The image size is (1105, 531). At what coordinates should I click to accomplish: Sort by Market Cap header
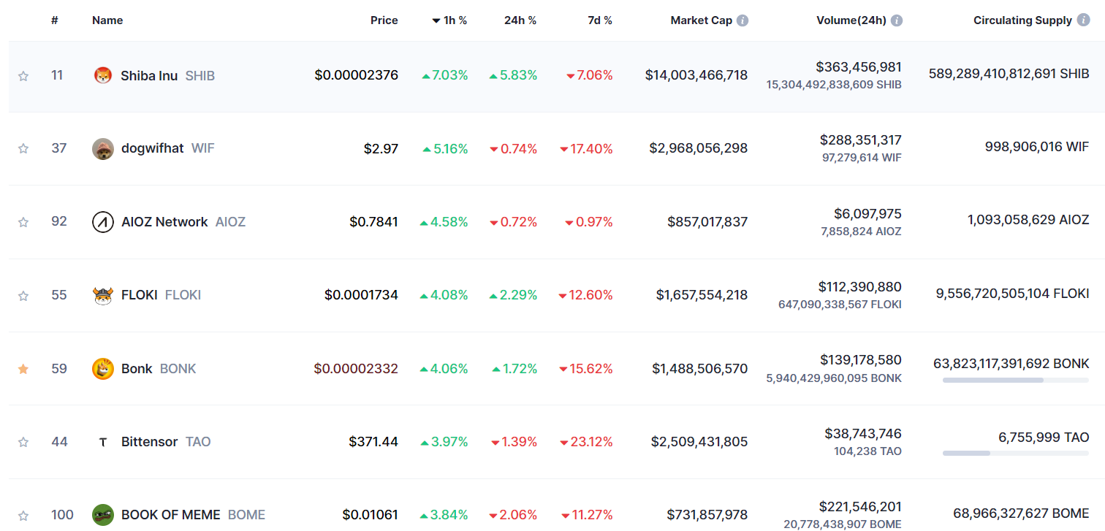(702, 20)
